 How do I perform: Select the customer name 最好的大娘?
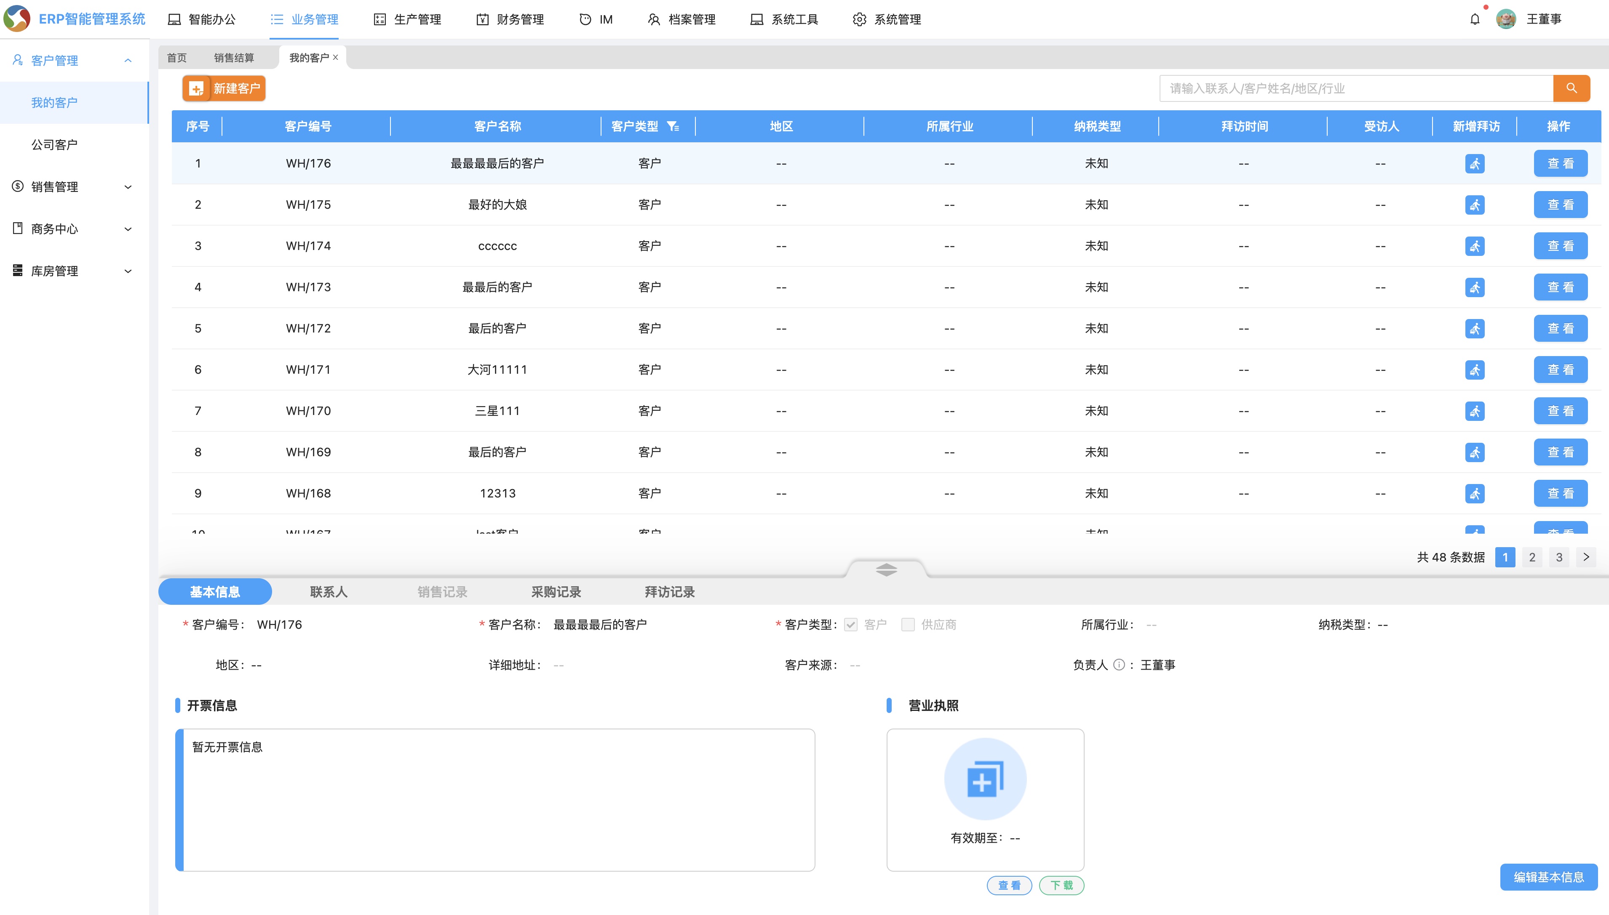497,205
